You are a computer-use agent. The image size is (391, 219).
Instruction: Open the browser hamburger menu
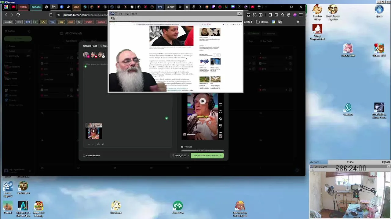[301, 15]
